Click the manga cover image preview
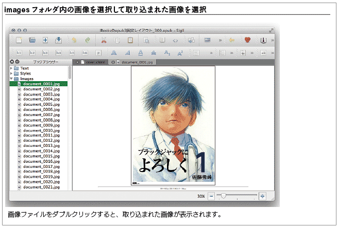Viewport: 338px width, 227px height. tap(173, 125)
